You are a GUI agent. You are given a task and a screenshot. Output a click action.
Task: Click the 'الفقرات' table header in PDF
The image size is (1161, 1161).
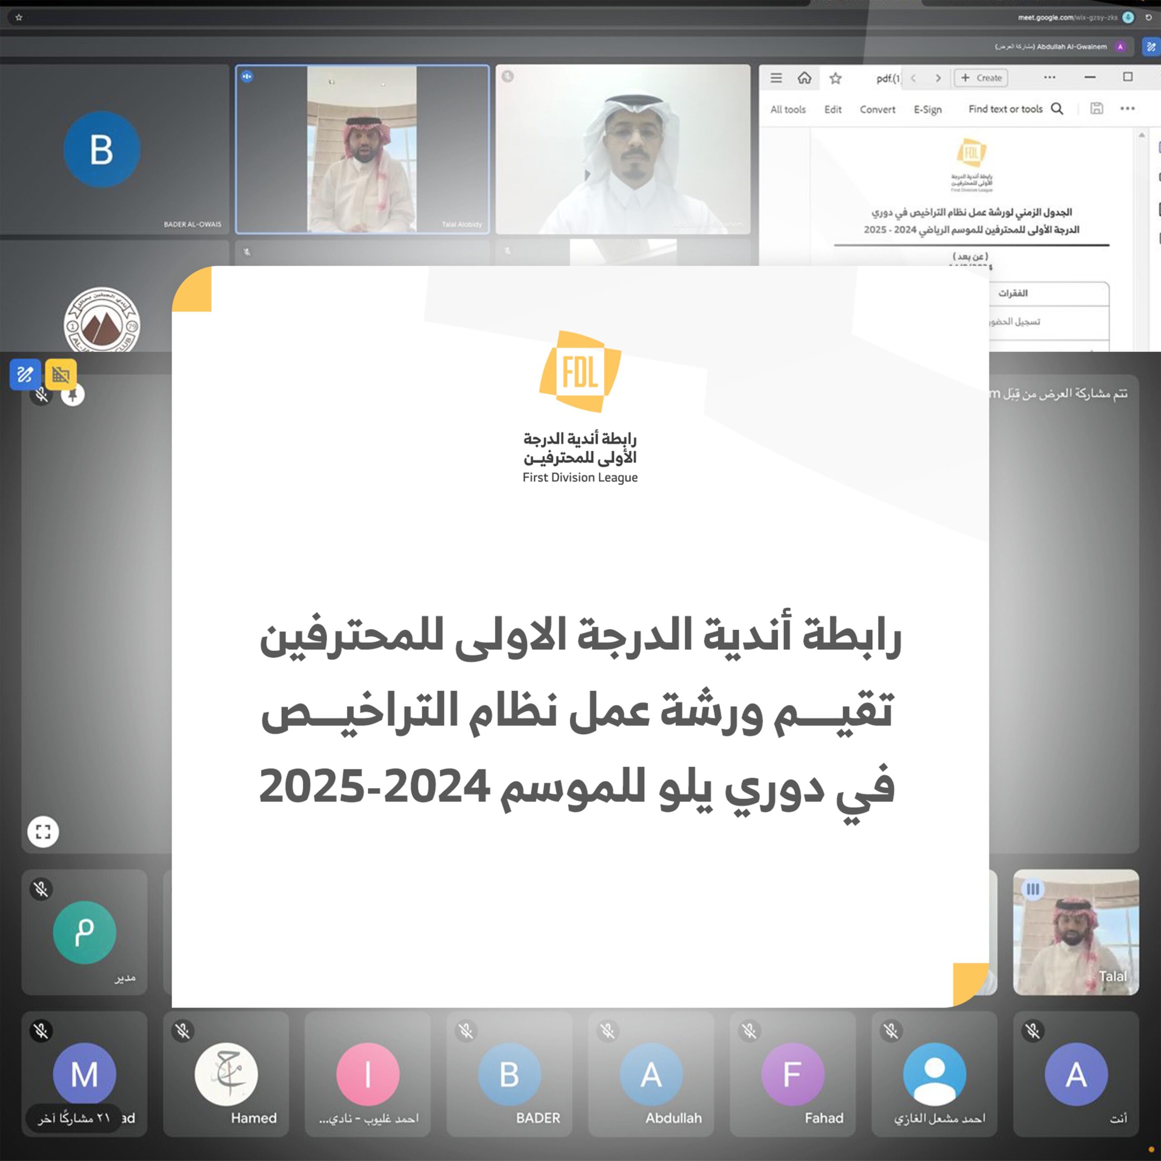[1013, 293]
